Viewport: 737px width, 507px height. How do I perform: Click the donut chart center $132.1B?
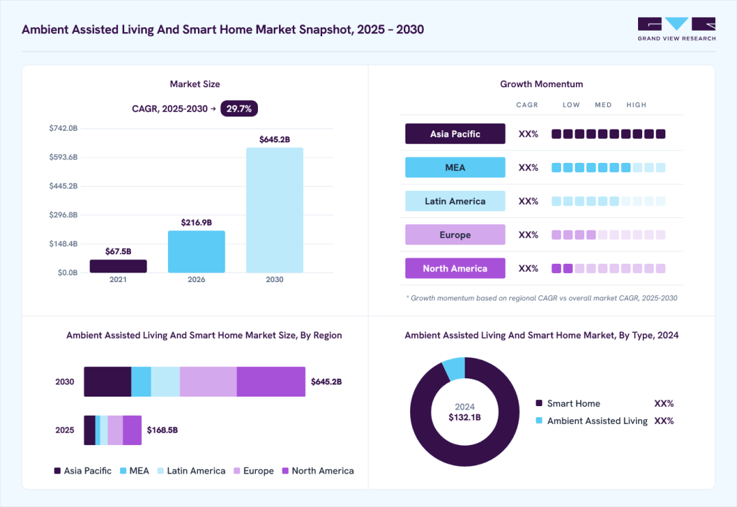point(465,417)
